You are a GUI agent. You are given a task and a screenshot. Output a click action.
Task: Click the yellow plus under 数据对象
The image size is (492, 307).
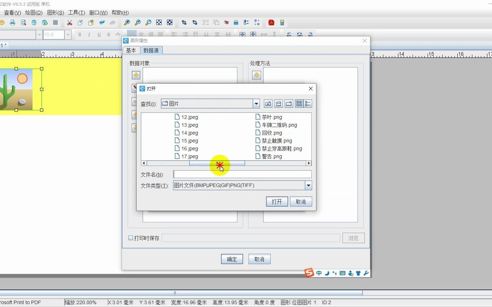point(136,75)
